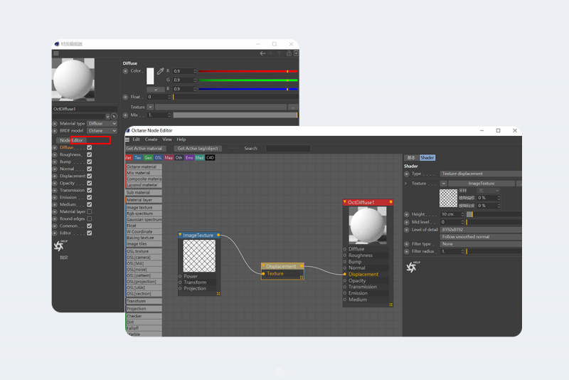The height and width of the screenshot is (380, 569).
Task: Open the Create menu in Node Editor
Action: [x=151, y=139]
